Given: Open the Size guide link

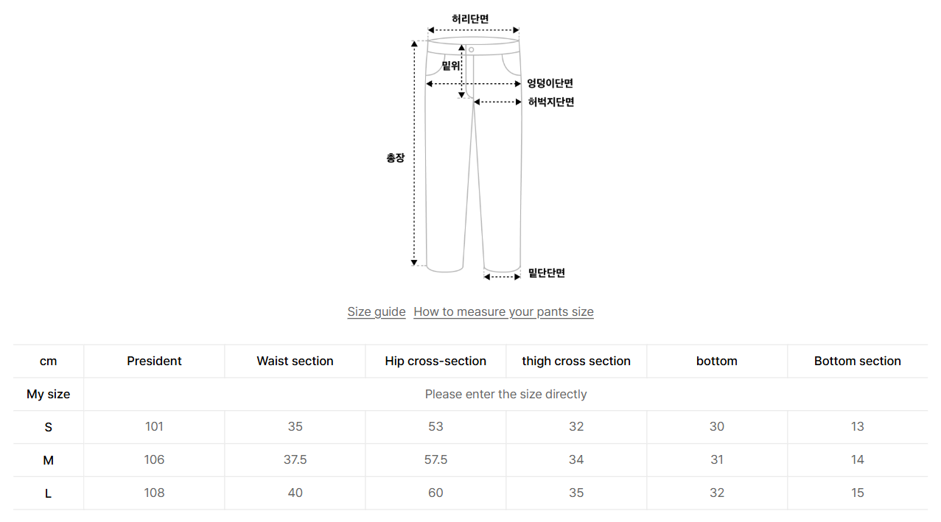Looking at the screenshot, I should click(376, 311).
